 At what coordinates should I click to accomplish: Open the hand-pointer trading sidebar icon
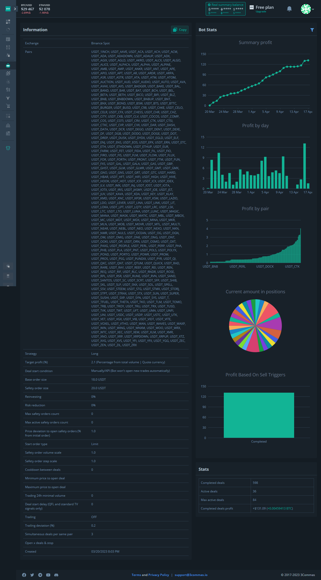[8, 55]
